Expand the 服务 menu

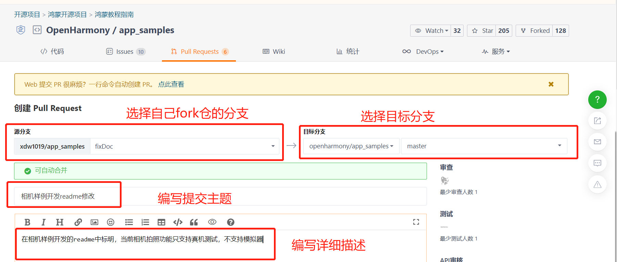496,51
